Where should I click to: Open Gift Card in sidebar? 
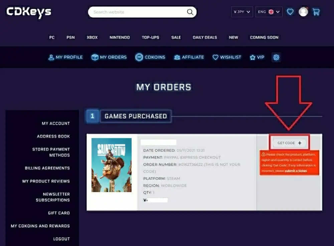59,213
